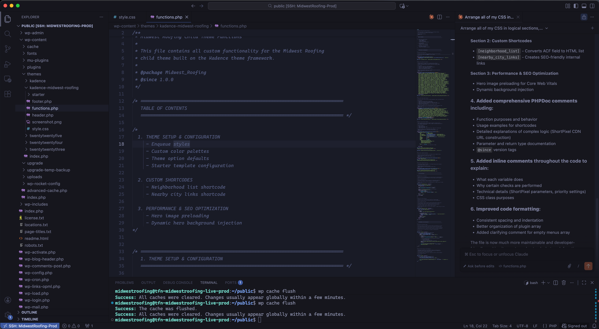Expand the OUTLINE section
Viewport: 599px width, 329px height.
pos(29,312)
